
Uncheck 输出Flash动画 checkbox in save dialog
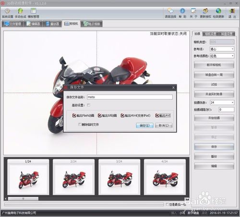(74, 115)
